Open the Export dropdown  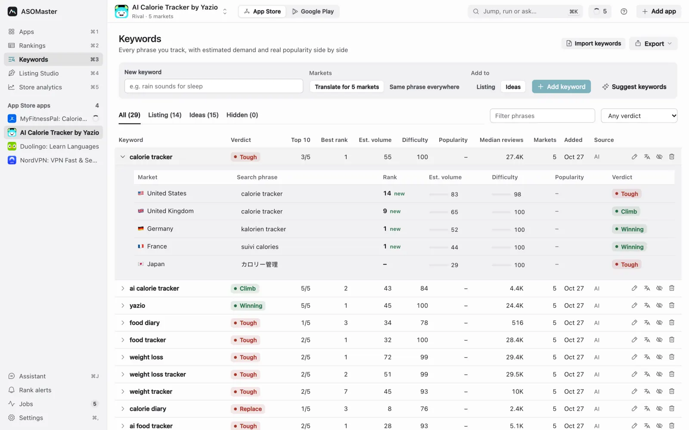coord(653,43)
